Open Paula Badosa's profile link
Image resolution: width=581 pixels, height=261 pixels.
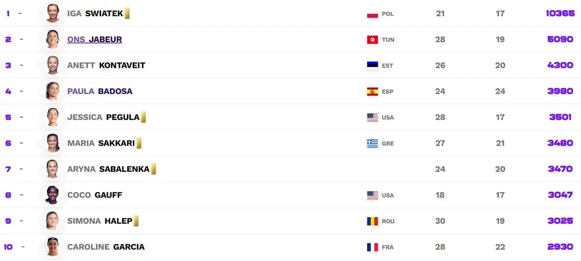tap(100, 91)
